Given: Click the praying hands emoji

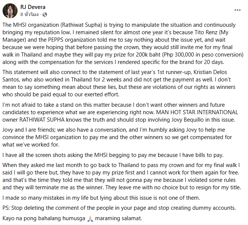Looking at the screenshot, I should point(90,219).
